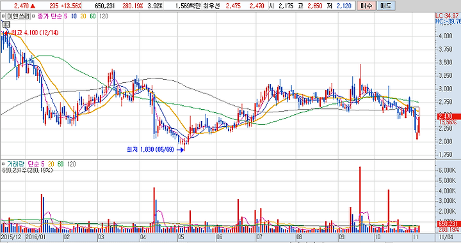Click the 최우선 quote label
The image size is (461, 243).
[x=211, y=6]
